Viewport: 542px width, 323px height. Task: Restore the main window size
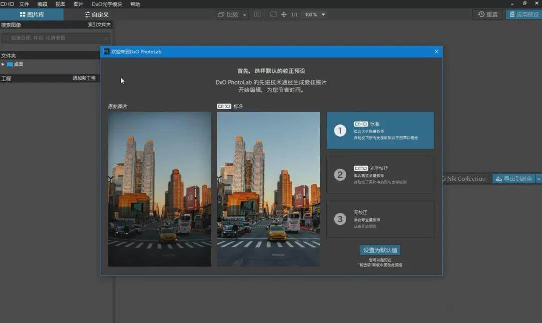coord(524,4)
